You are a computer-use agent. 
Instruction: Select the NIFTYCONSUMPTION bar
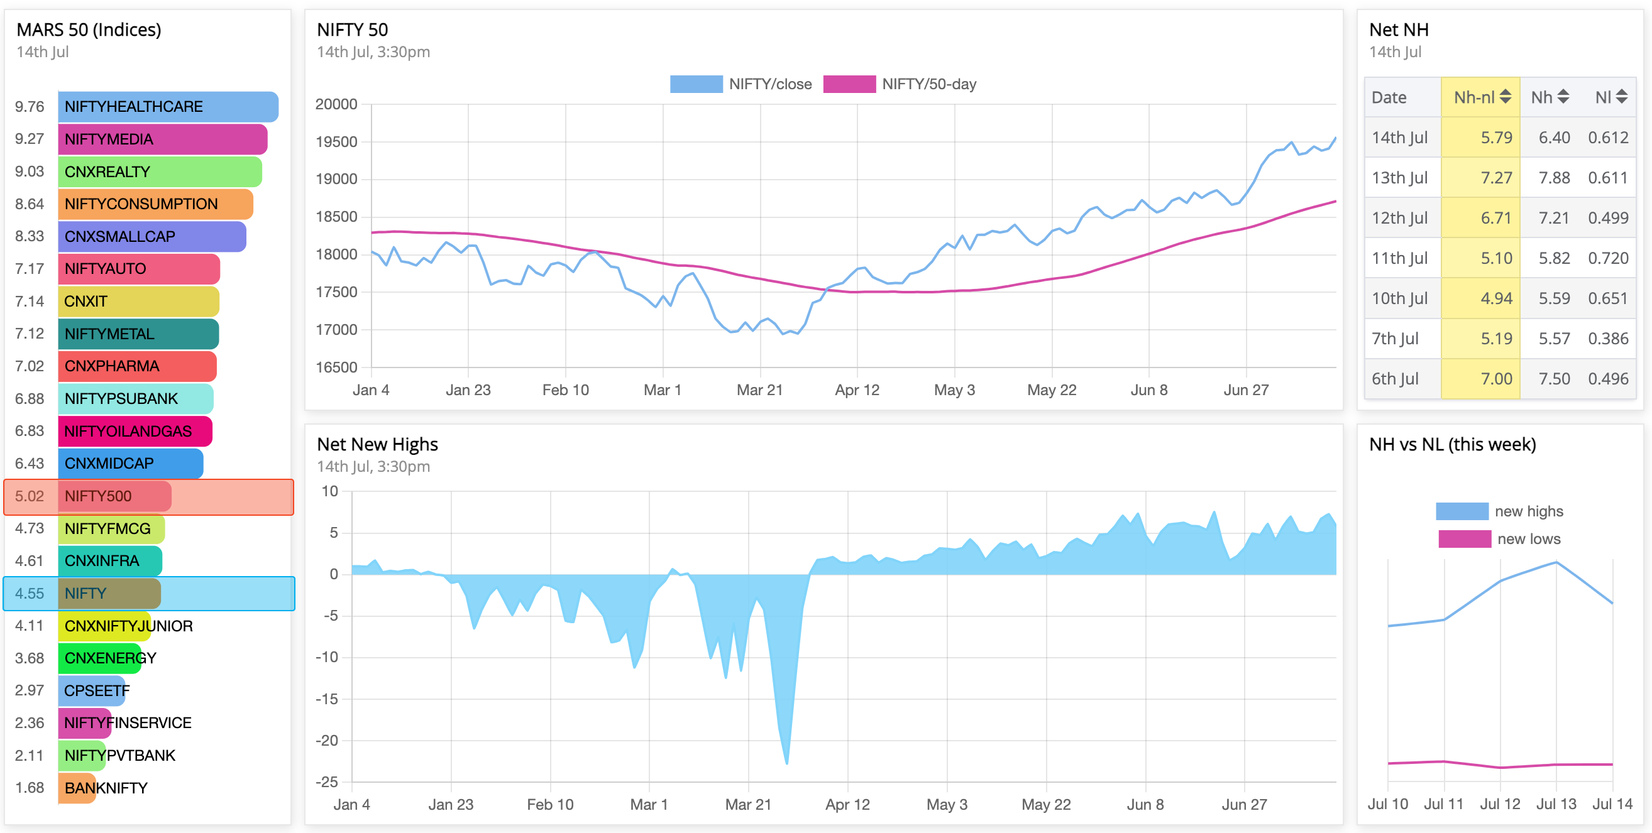[156, 204]
